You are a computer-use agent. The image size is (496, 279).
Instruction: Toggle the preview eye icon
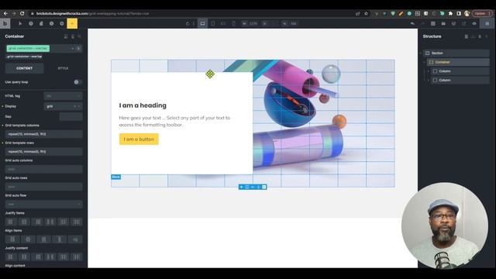click(474, 23)
